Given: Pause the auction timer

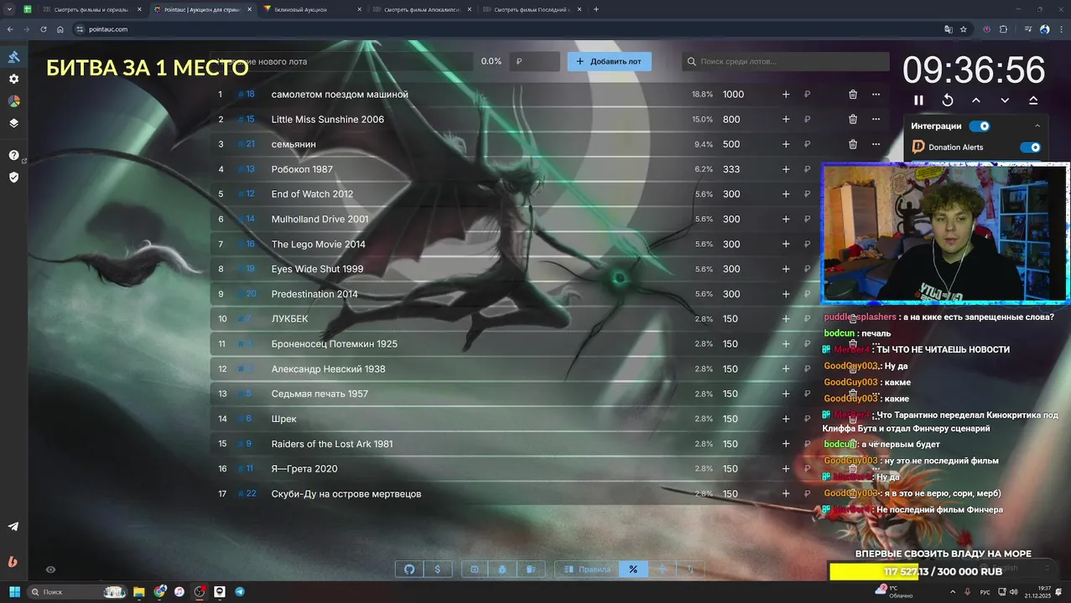Looking at the screenshot, I should coord(918,100).
